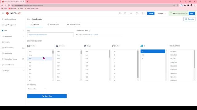This screenshot has width=197, height=110.
Task: Select Firefox version 108
Action: pos(40,62)
